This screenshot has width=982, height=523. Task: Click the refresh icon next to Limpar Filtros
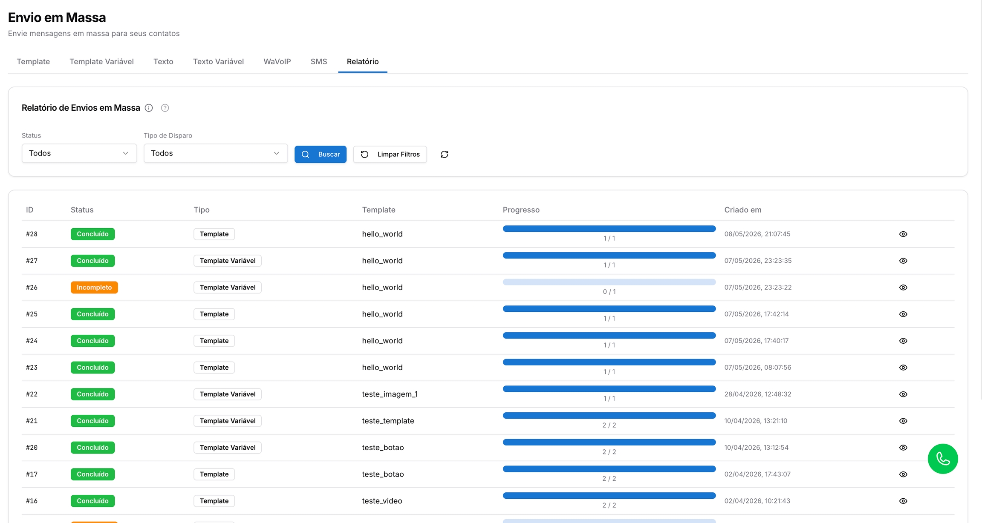pos(444,154)
